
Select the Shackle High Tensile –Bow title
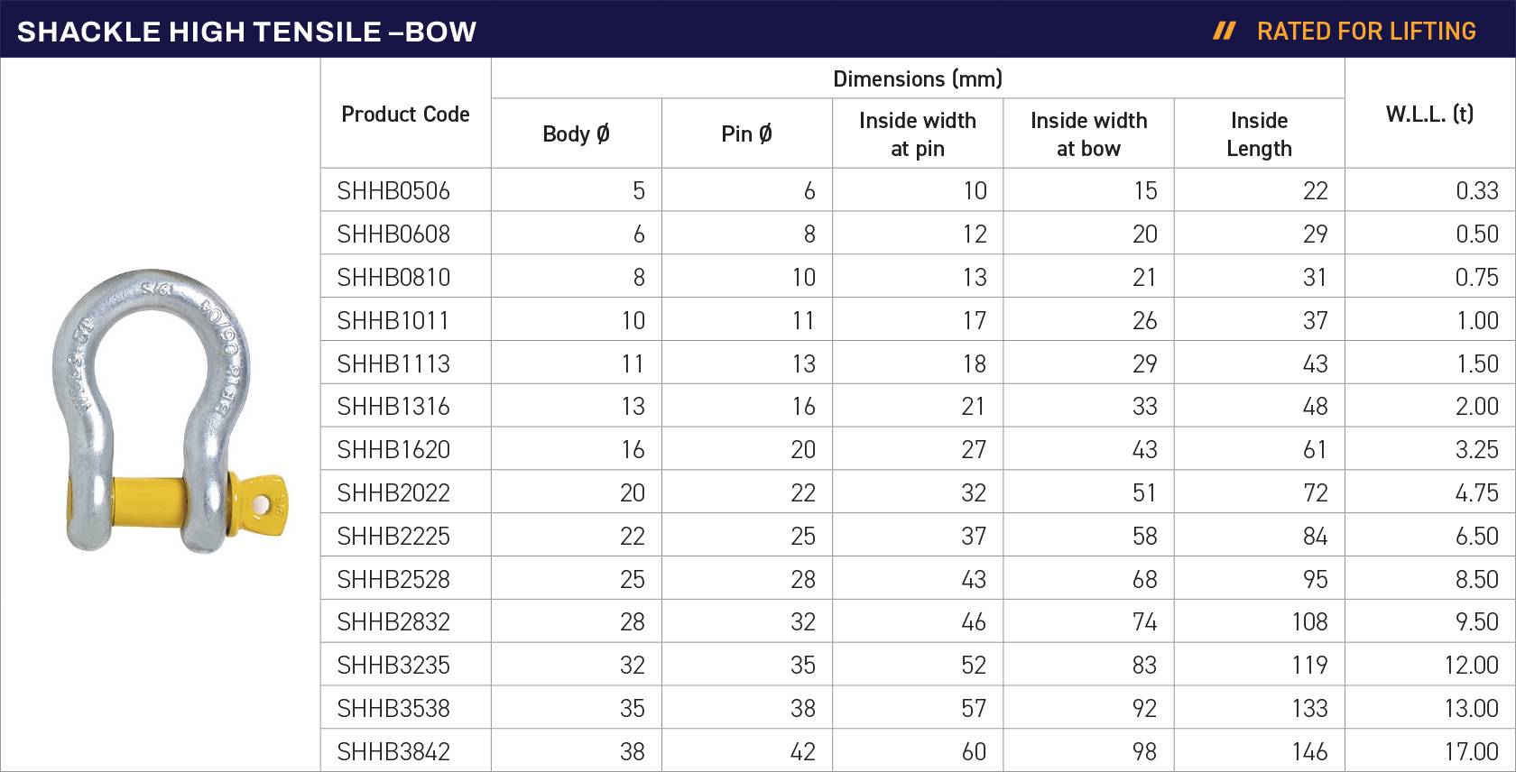[246, 32]
